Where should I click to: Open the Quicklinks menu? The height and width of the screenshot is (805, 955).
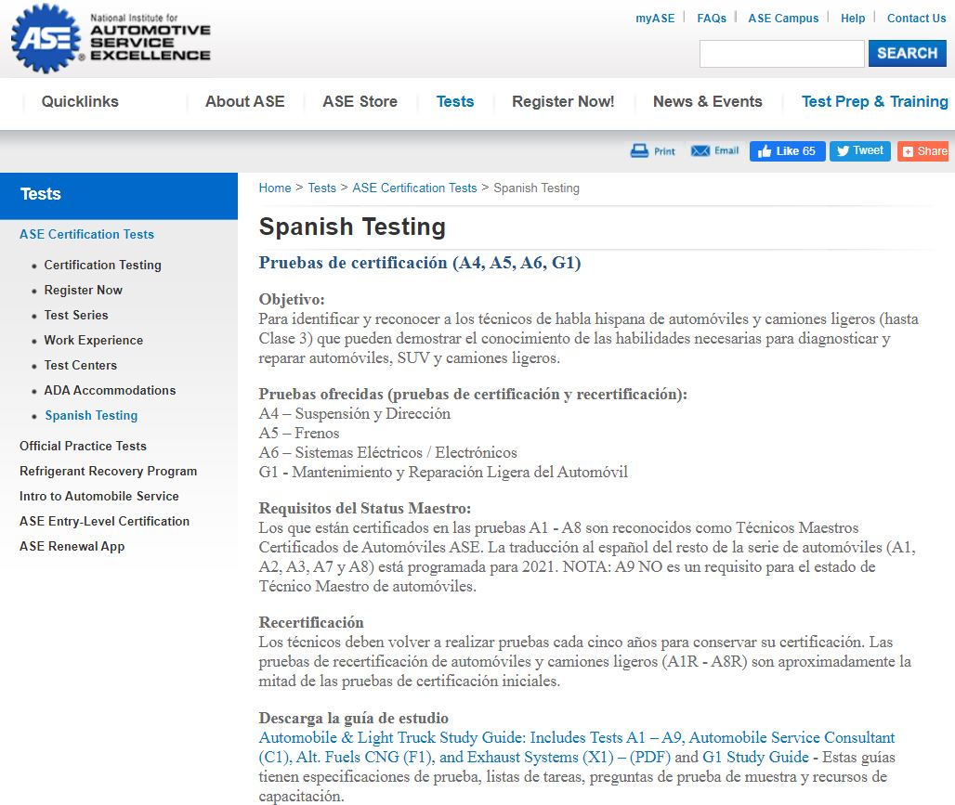(80, 102)
